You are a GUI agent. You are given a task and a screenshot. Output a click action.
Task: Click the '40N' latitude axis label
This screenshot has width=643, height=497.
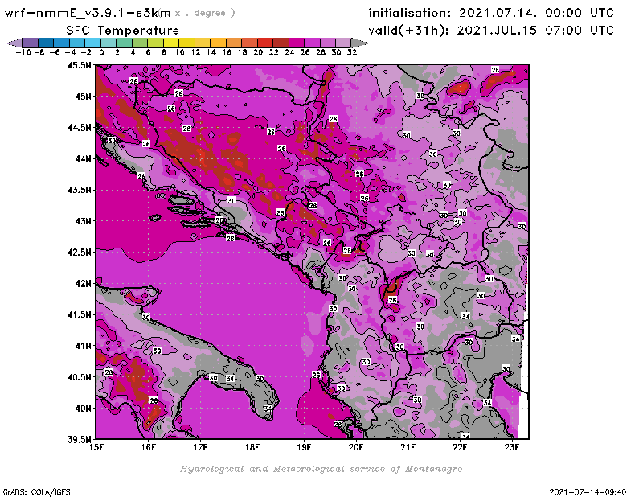coord(84,409)
